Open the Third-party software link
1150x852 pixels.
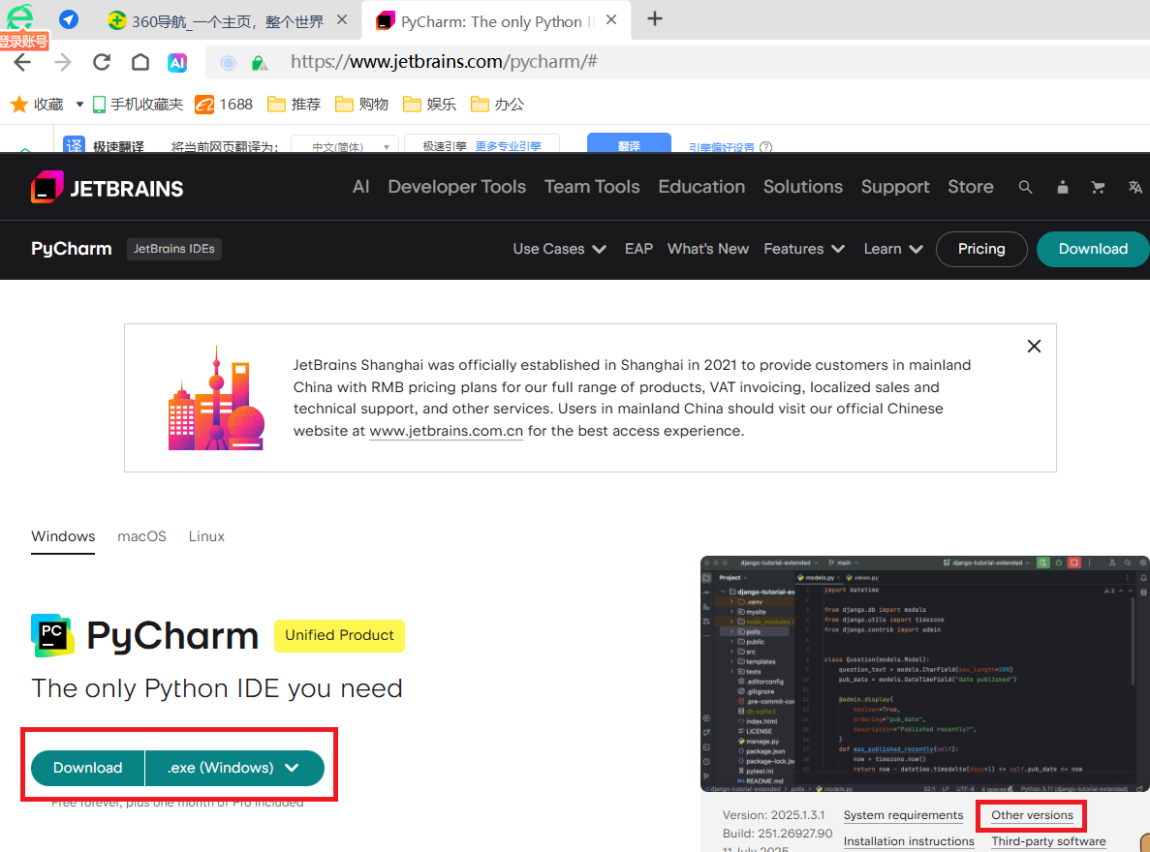click(1048, 841)
